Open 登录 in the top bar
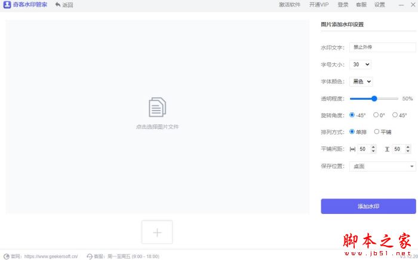The width and height of the screenshot is (418, 260). click(343, 5)
